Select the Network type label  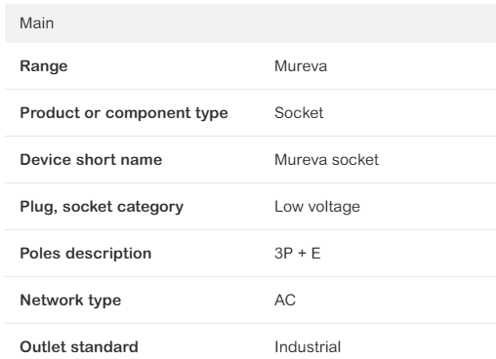pyautogui.click(x=70, y=300)
